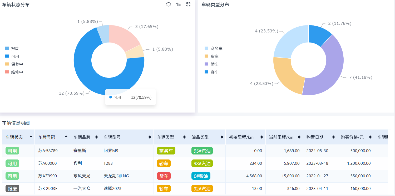Sort by 初始里程/km using its arrows
Screen dimensions: 395x196
[x=262, y=137]
